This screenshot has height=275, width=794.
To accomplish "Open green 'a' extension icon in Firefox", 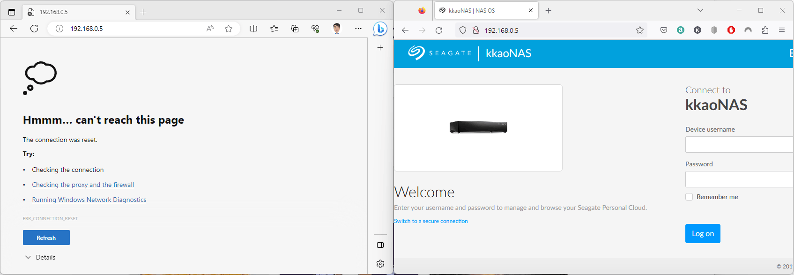I will (681, 30).
